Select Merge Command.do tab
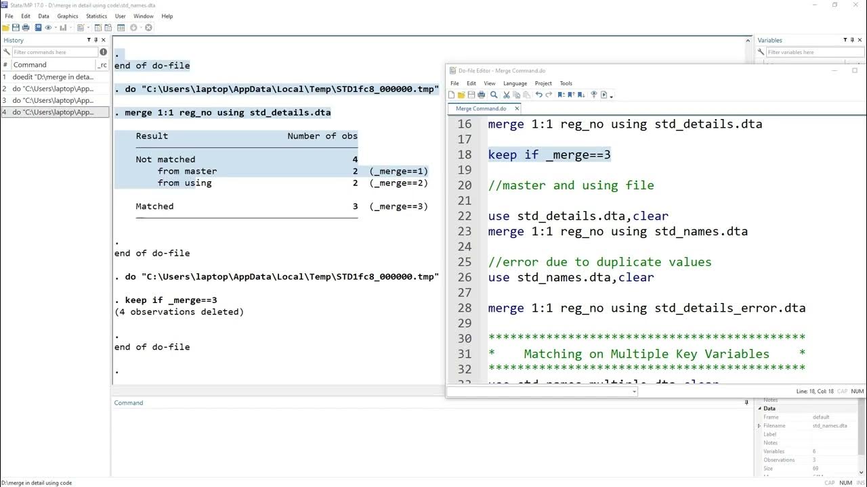Viewport: 867px width, 487px height. [x=481, y=108]
